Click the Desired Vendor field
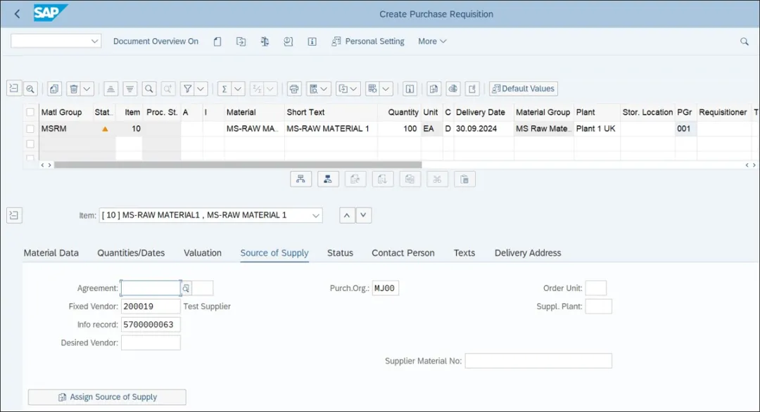Viewport: 760px width, 412px height. [151, 343]
